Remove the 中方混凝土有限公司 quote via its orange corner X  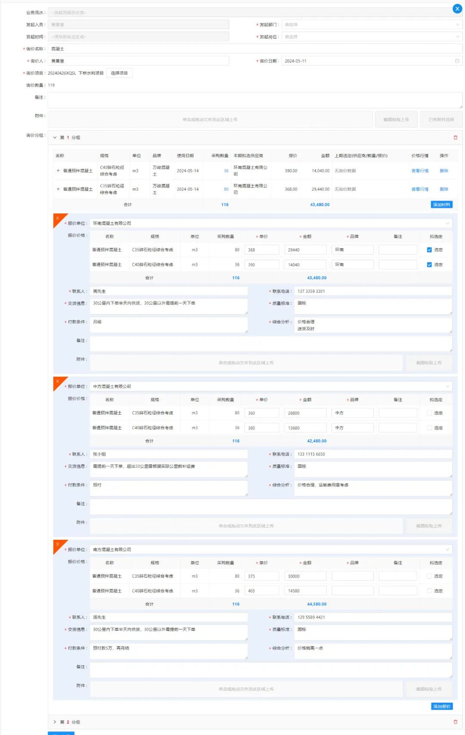58,381
